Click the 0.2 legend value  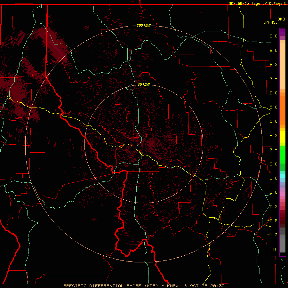(x=274, y=207)
